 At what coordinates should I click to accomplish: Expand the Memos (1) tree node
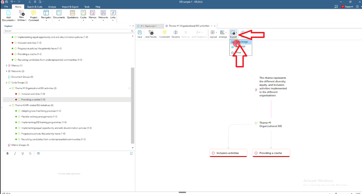[x=6, y=65]
